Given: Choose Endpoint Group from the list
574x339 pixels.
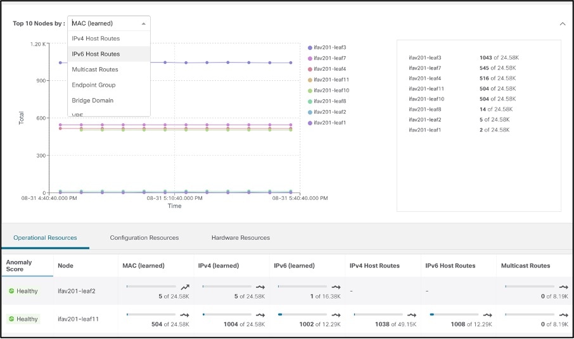Looking at the screenshot, I should click(x=109, y=85).
